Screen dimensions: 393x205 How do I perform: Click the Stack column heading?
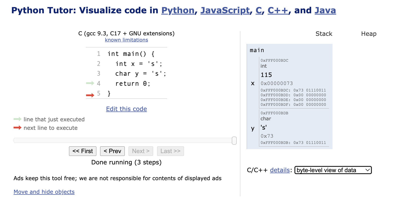click(324, 34)
